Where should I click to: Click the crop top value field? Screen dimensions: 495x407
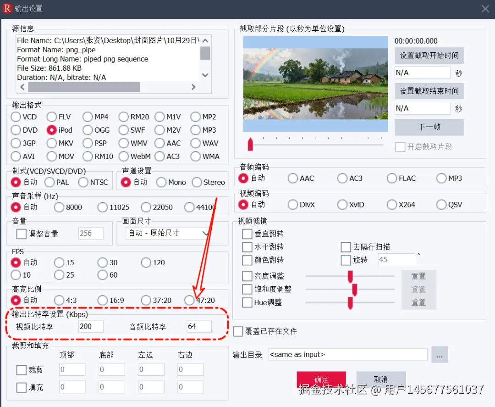[x=72, y=369]
